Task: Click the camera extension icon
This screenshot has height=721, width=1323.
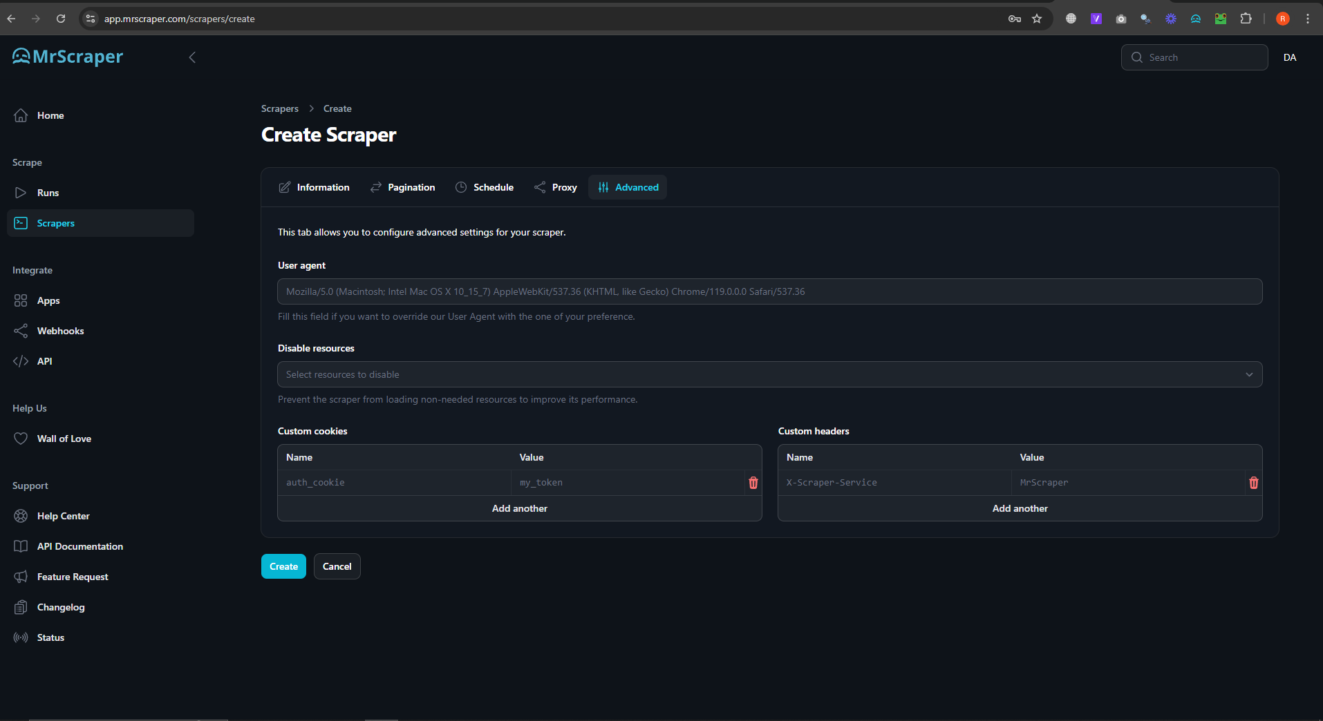Action: 1121,19
